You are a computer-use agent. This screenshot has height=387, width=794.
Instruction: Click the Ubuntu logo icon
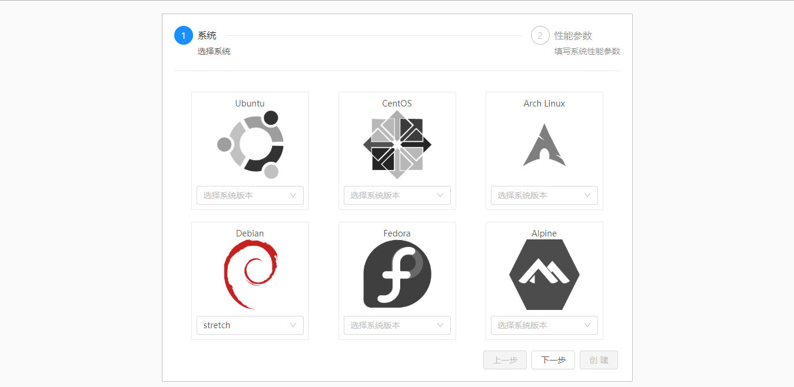250,145
